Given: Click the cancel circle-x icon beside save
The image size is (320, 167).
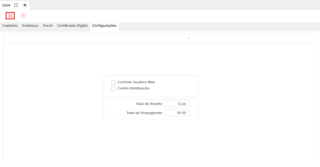Looking at the screenshot, I should click(x=23, y=16).
